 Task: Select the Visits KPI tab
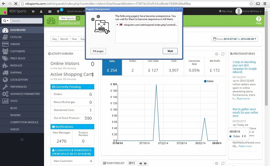173,67
